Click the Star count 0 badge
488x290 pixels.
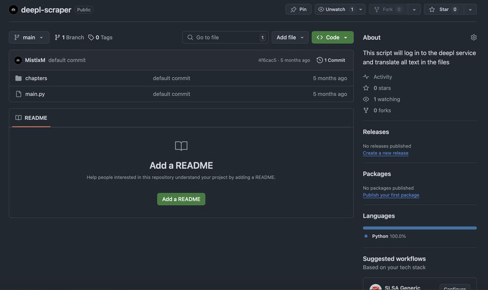coord(455,9)
